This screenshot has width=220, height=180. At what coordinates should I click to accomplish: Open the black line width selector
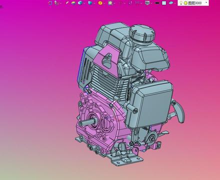click(157, 3)
